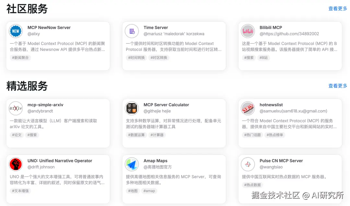Image resolution: width=350 pixels, height=206 pixels.
Task: Click the Amap Maps paper plane icon
Action: coord(132,164)
